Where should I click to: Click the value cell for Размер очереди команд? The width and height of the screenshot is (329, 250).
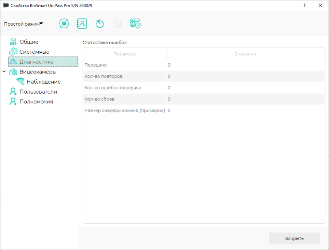[x=246, y=110]
